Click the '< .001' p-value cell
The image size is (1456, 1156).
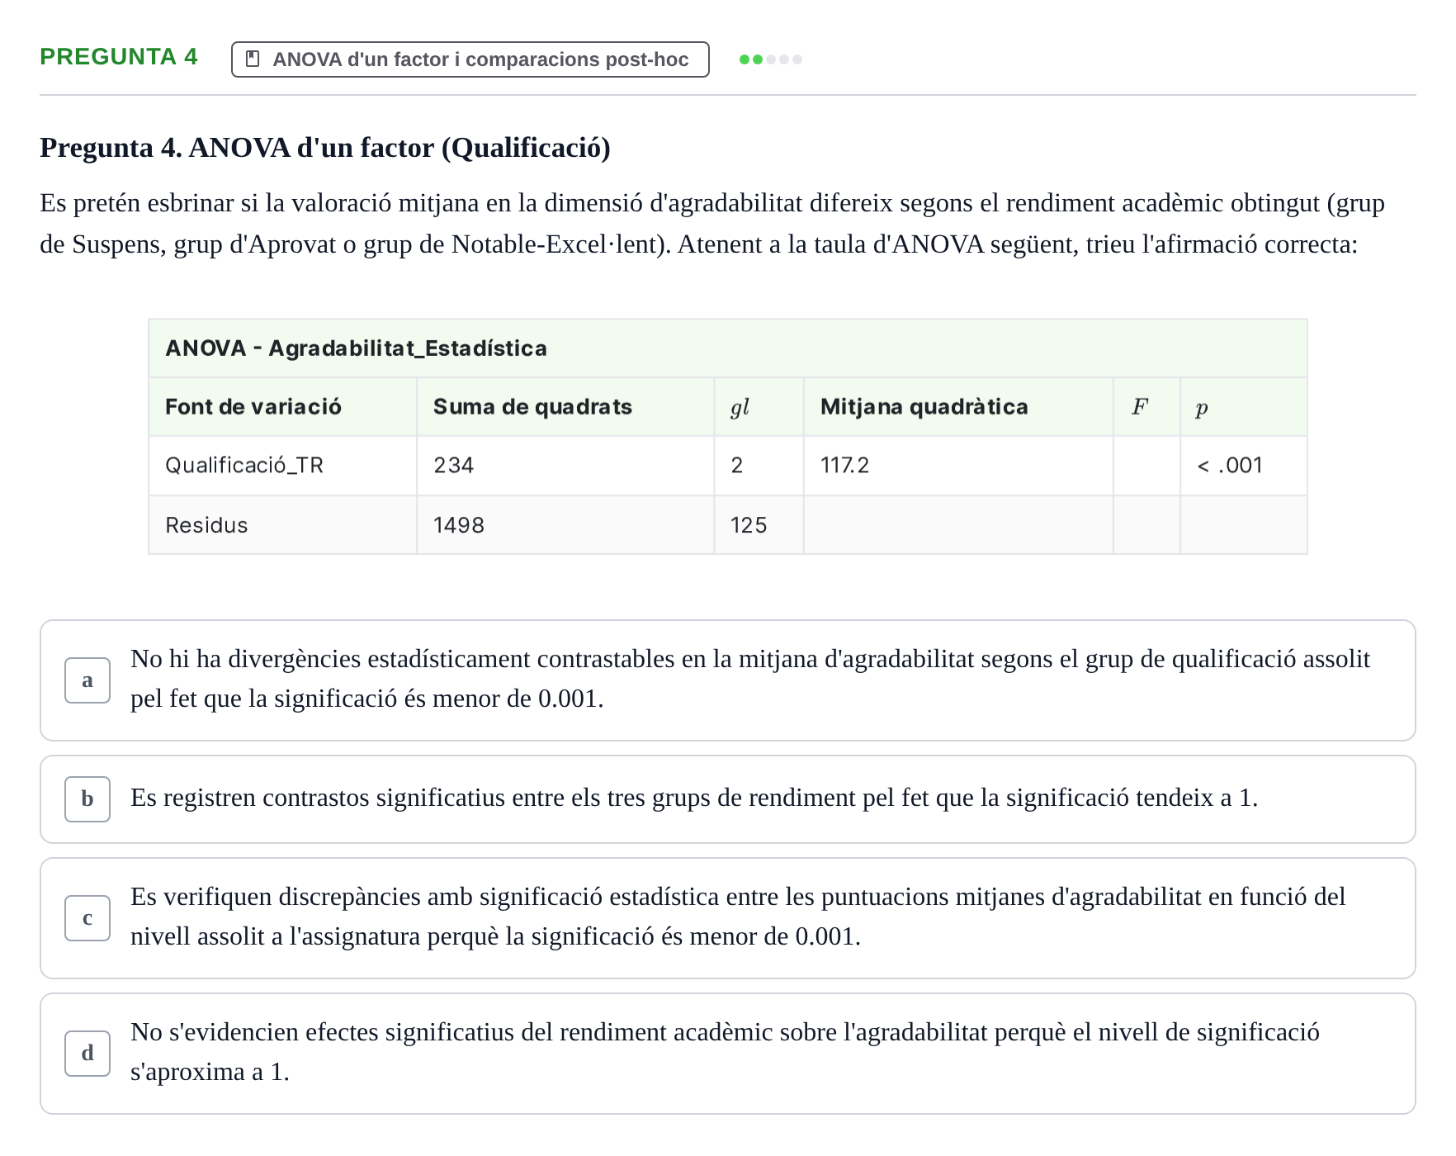point(1230,466)
